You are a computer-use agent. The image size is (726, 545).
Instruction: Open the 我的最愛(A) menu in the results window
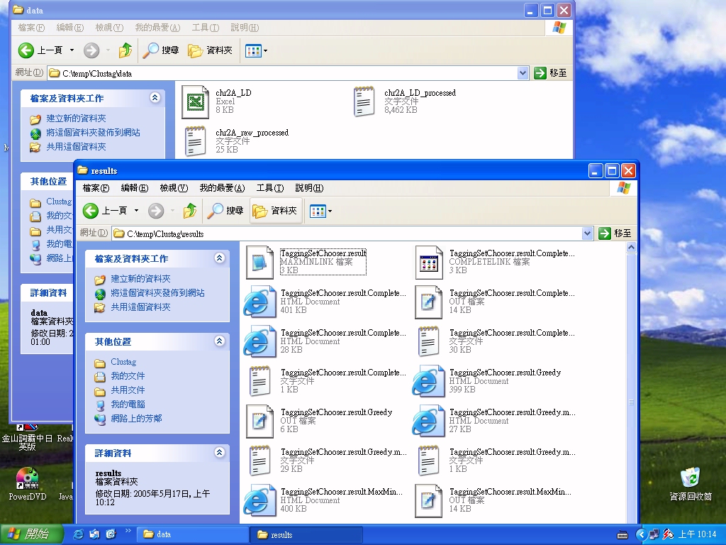[222, 187]
